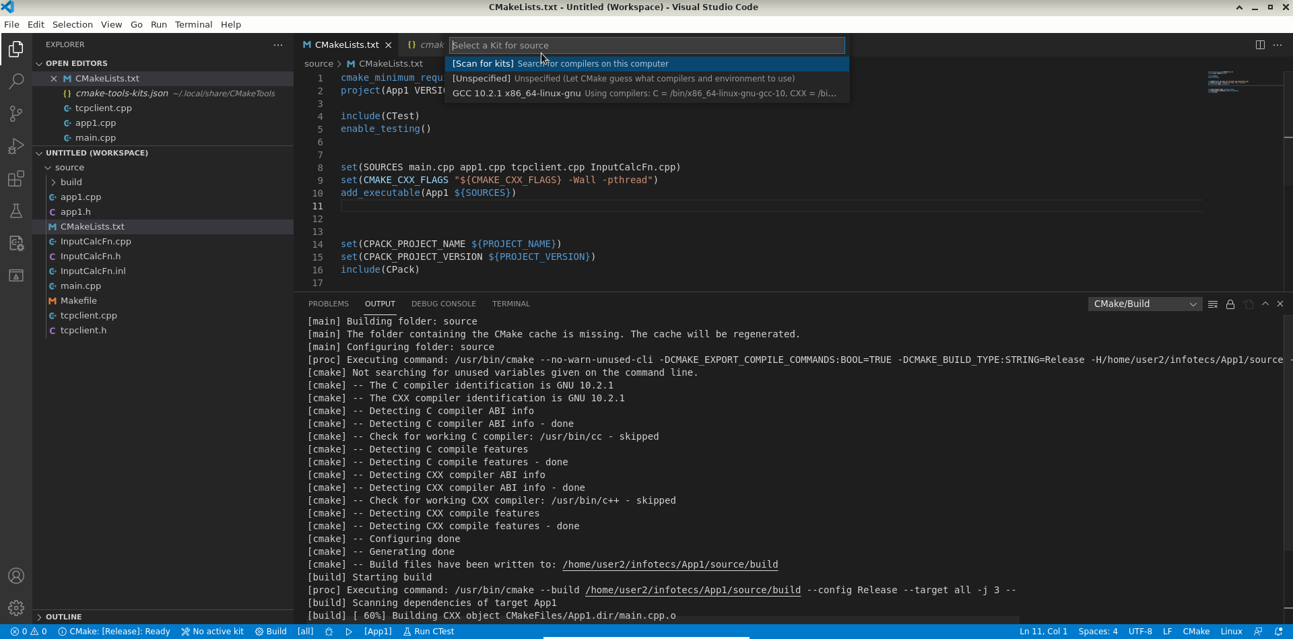The image size is (1293, 639).
Task: Open InputCalcFn.cpp in file tree
Action: tap(163, 242)
